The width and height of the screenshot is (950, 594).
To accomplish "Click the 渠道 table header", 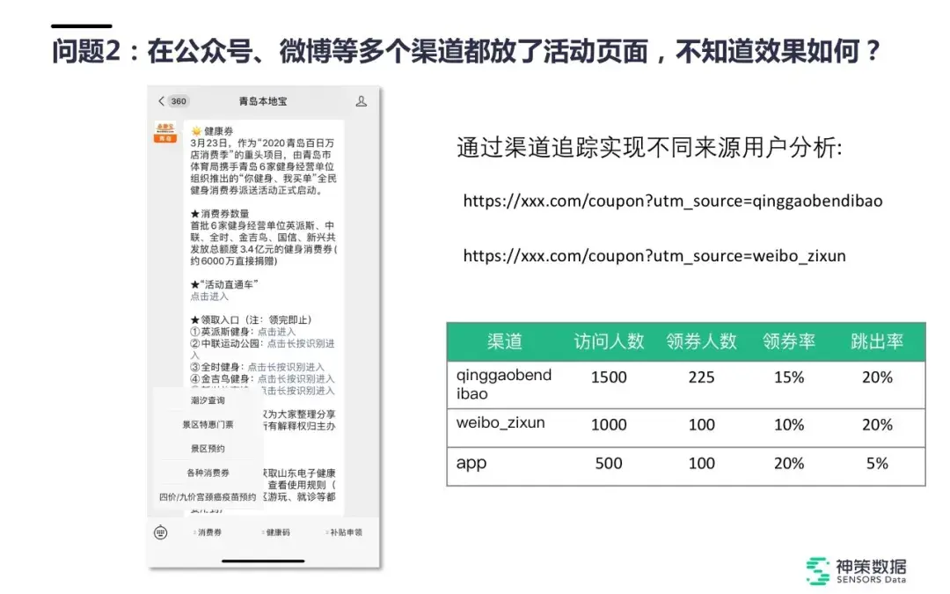I will (504, 341).
